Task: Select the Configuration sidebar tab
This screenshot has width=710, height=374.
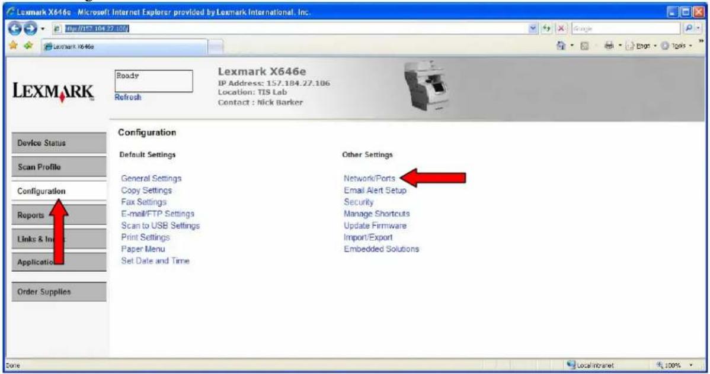Action: (59, 191)
